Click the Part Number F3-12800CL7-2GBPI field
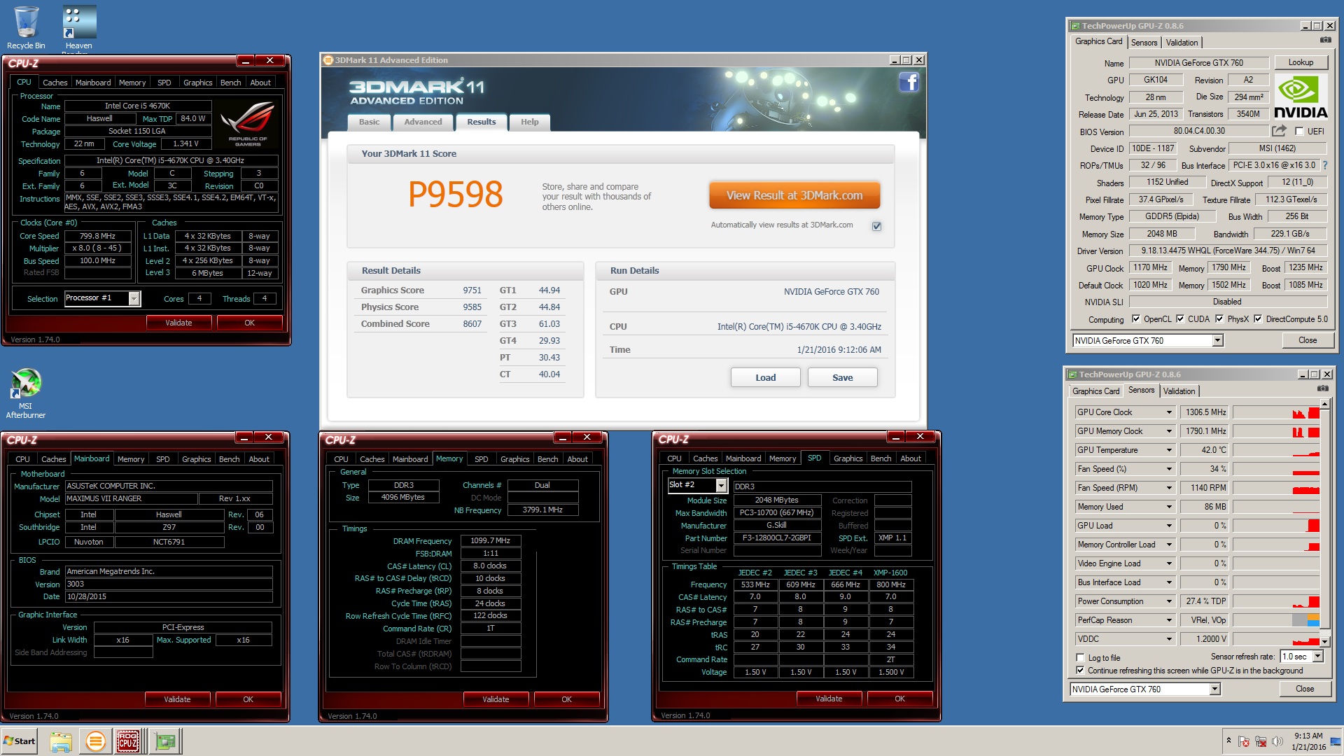Image resolution: width=1344 pixels, height=756 pixels. click(777, 538)
